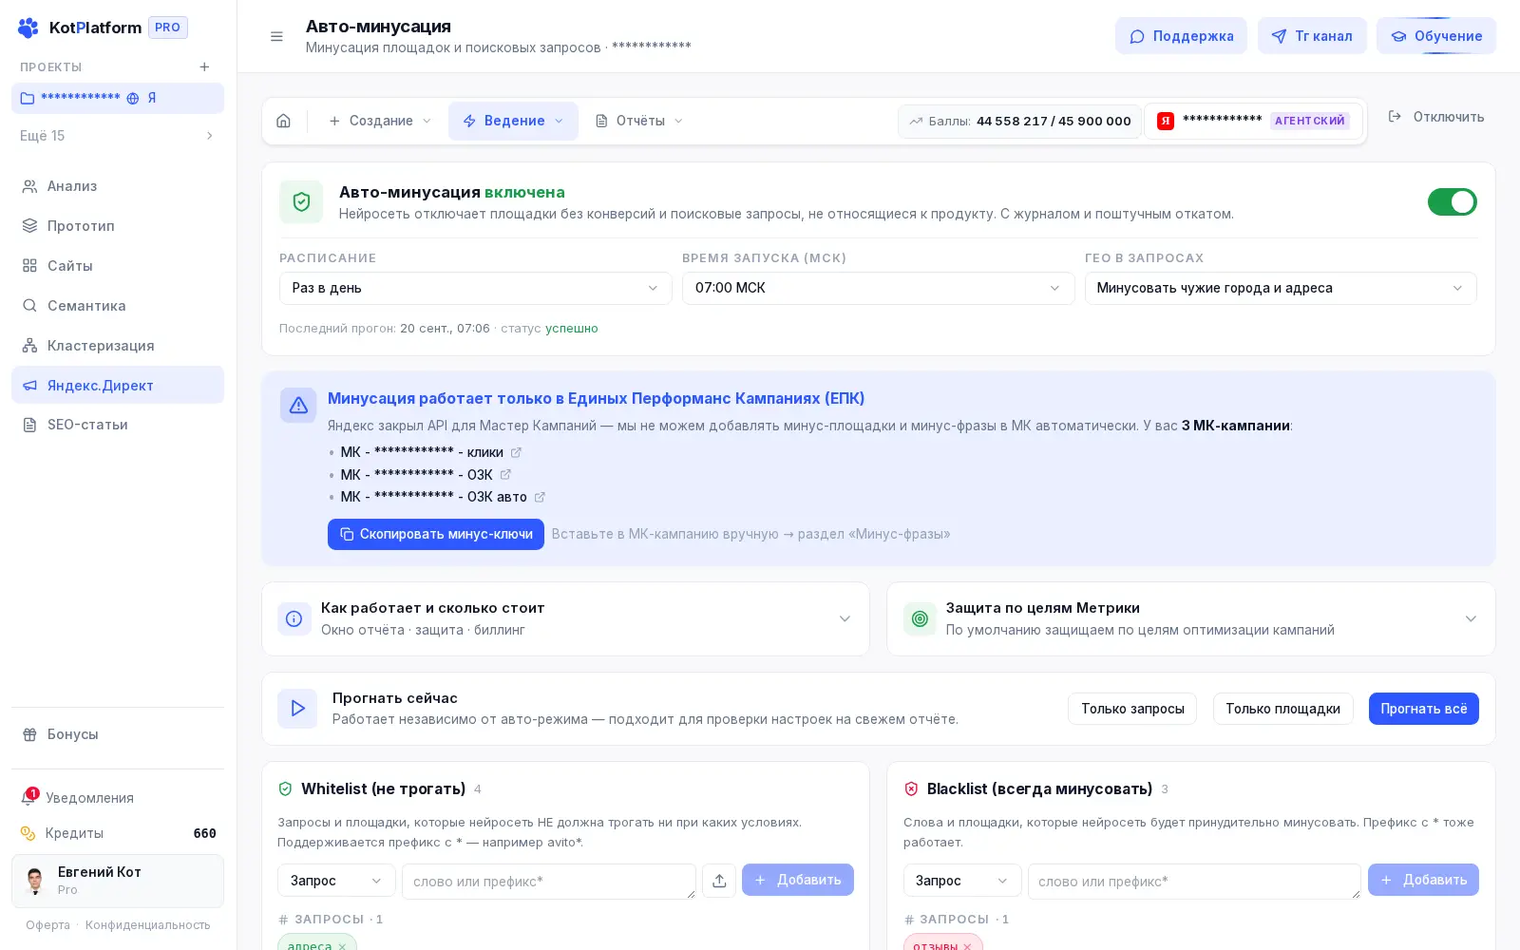Remove the адреса whitelist tag

pos(342,946)
